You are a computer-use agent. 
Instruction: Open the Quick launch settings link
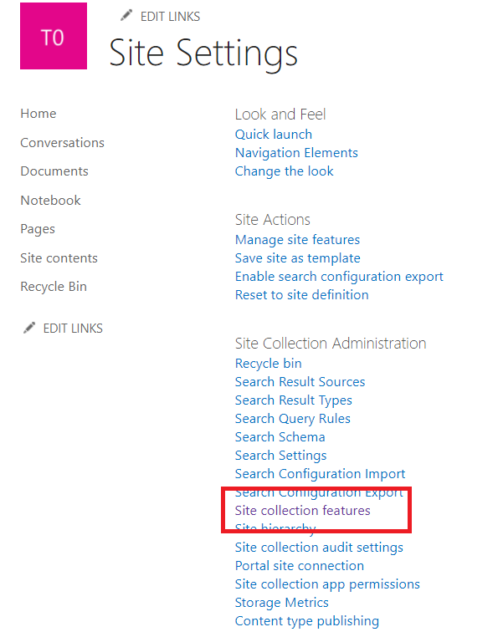click(x=274, y=135)
